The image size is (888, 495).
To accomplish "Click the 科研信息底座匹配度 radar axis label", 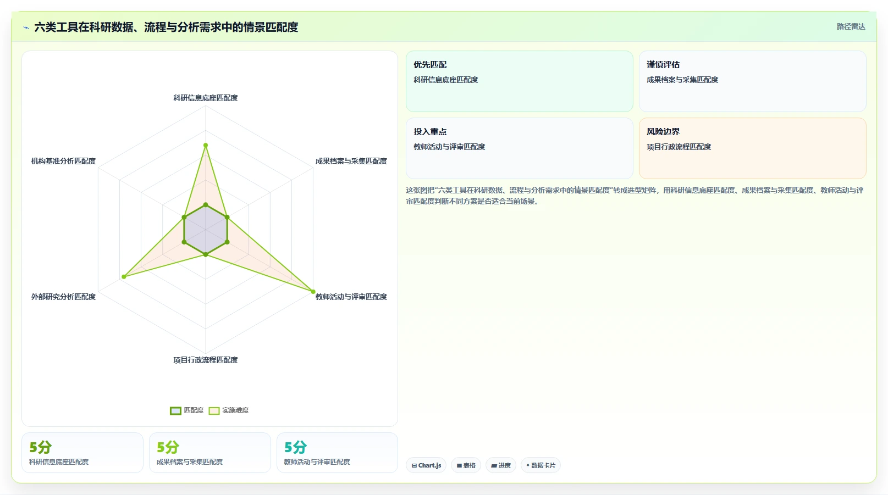I will 206,98.
